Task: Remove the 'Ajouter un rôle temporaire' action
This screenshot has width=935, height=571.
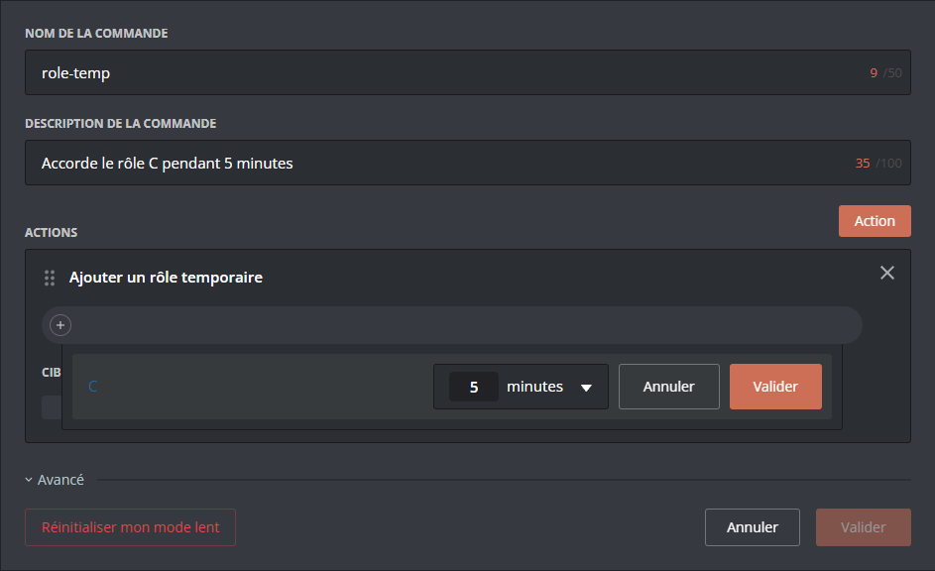Action: [887, 273]
